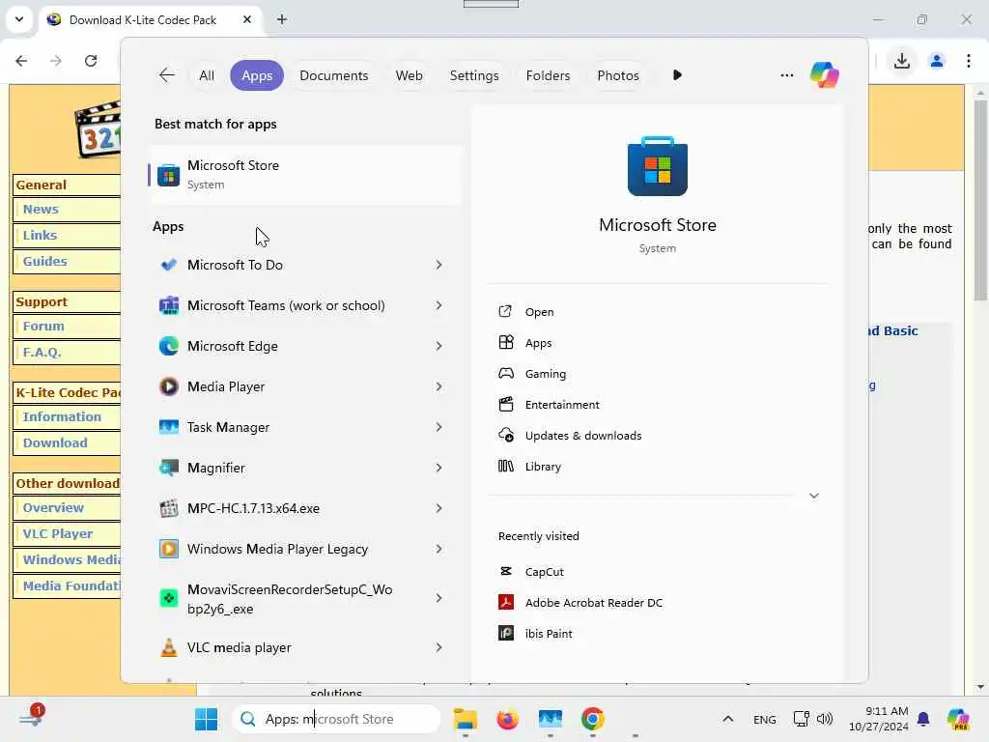Image resolution: width=989 pixels, height=742 pixels.
Task: Switch to the Settings filter tab
Action: click(x=473, y=75)
